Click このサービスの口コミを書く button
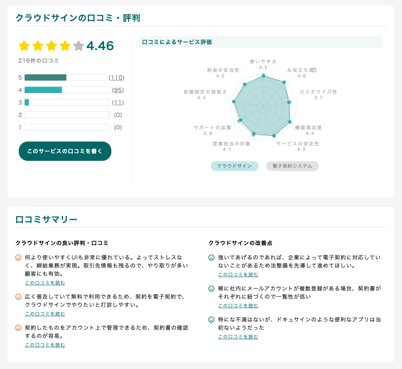The width and height of the screenshot is (402, 369). coord(65,151)
